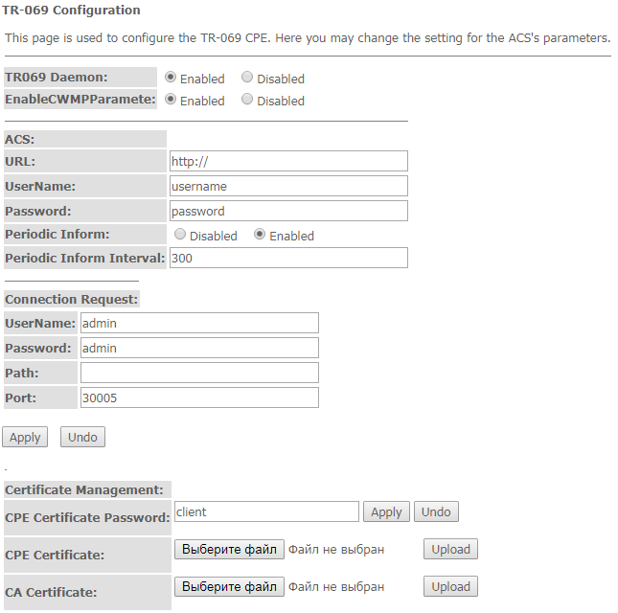
Task: Enable the TR069 Daemon radio button
Action: click(x=172, y=78)
